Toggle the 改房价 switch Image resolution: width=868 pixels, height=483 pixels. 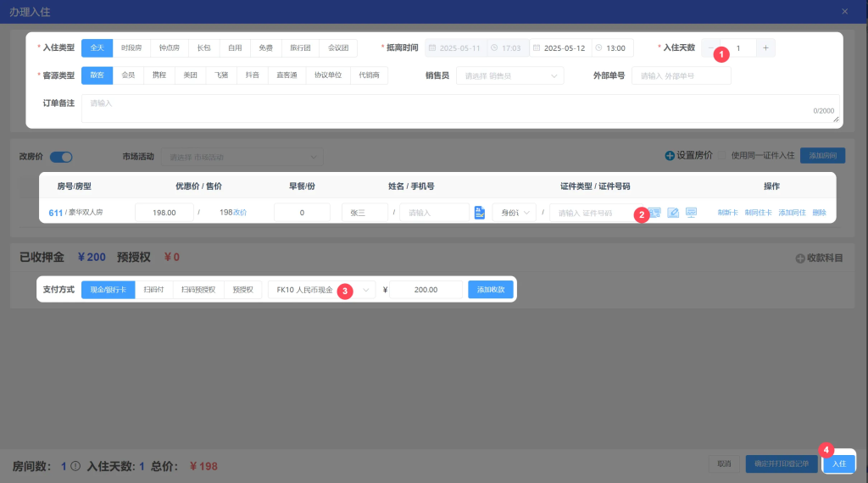pos(61,157)
